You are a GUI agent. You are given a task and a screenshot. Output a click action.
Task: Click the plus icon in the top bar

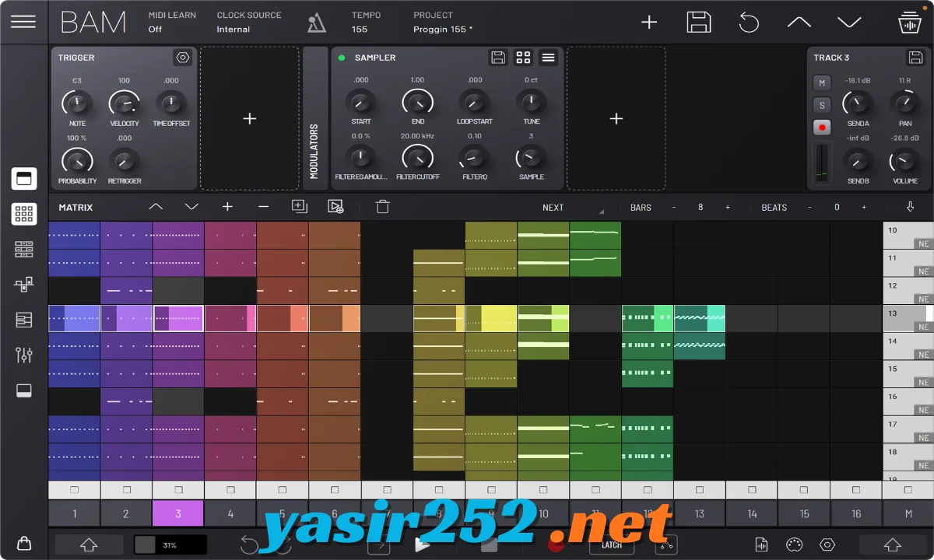point(649,22)
